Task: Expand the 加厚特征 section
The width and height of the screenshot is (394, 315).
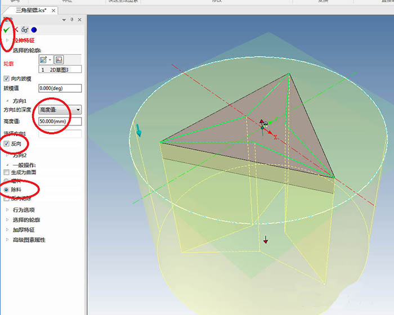Action: click(x=7, y=229)
